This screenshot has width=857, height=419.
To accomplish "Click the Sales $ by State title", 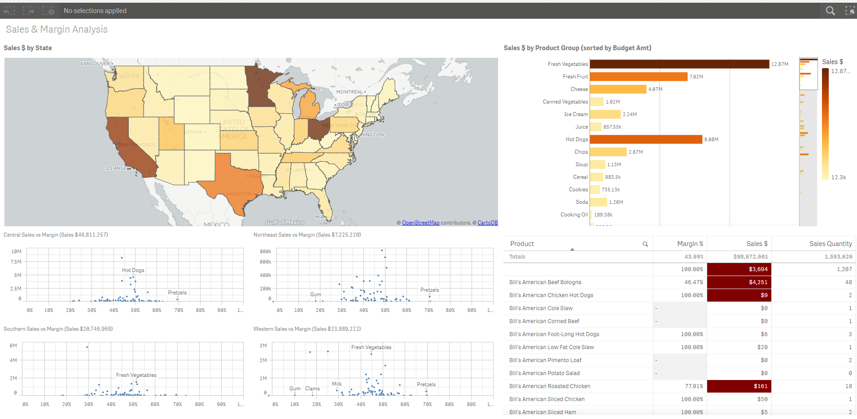I will [x=28, y=48].
